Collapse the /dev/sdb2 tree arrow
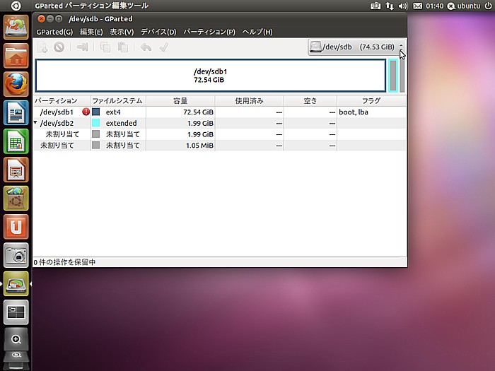The image size is (495, 371). pyautogui.click(x=35, y=122)
